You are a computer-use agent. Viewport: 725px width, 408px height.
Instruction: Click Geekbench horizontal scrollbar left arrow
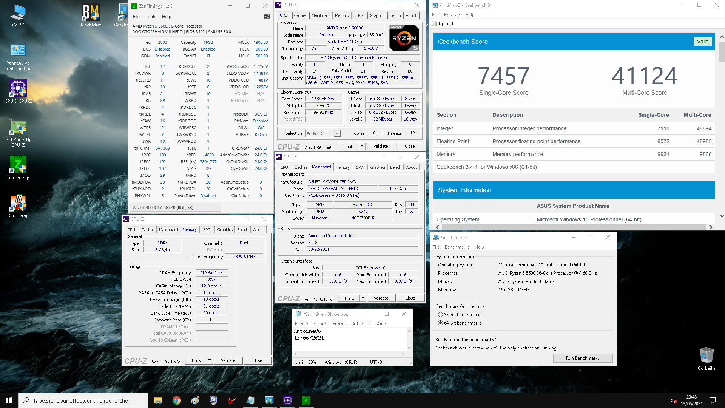tap(438, 227)
